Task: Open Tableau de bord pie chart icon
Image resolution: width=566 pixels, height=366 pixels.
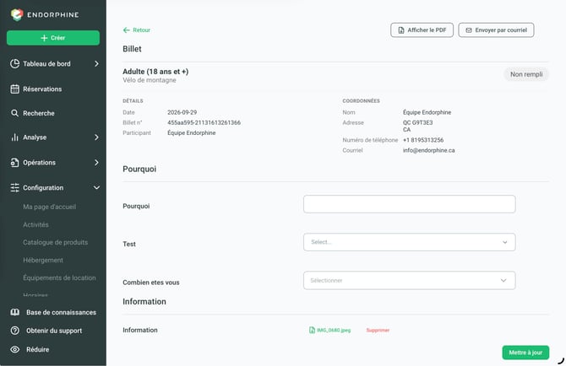Action: tap(15, 64)
